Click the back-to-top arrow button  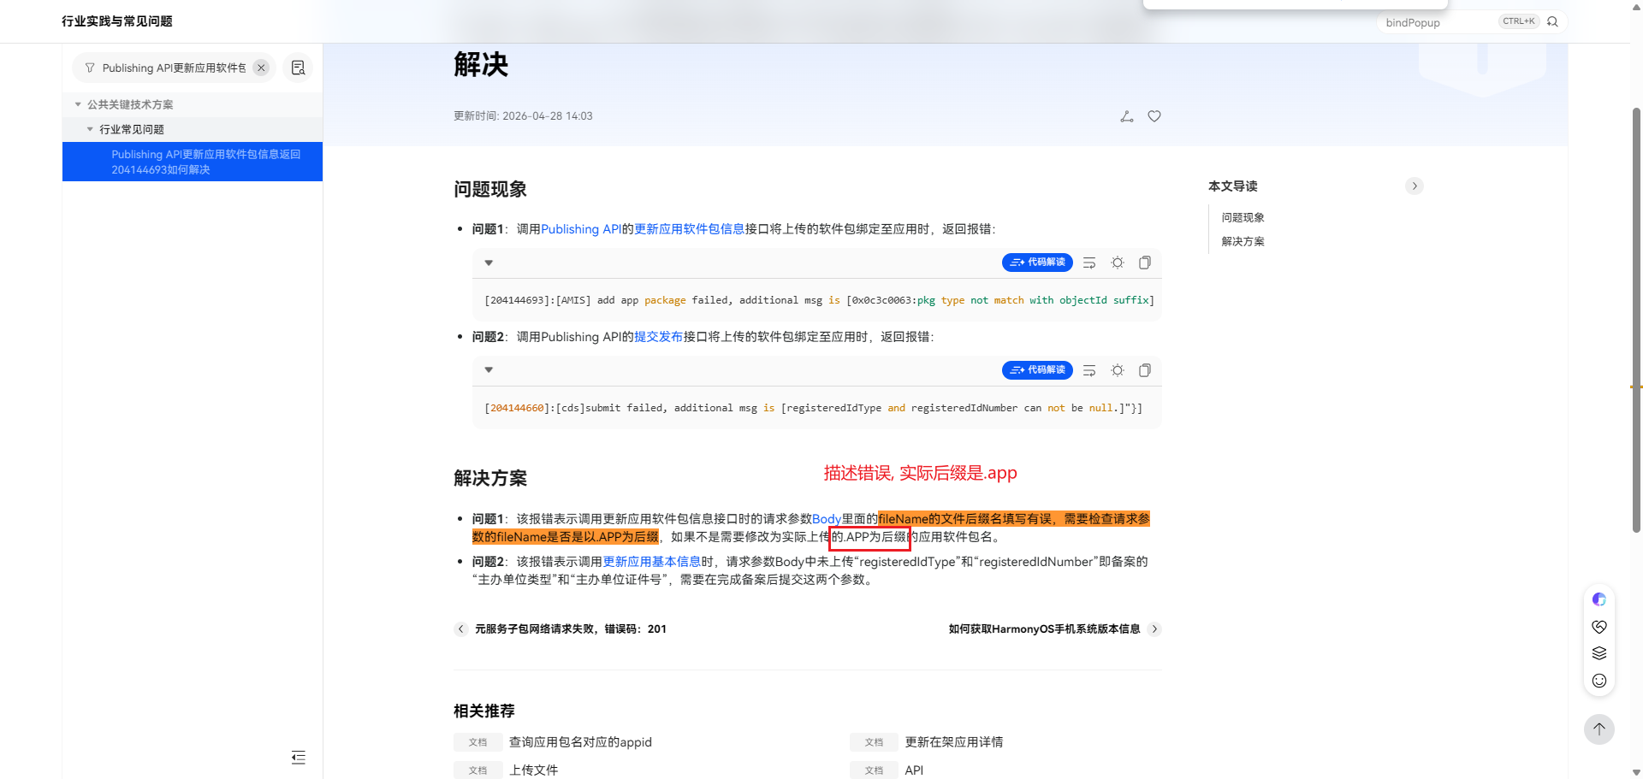click(x=1599, y=729)
